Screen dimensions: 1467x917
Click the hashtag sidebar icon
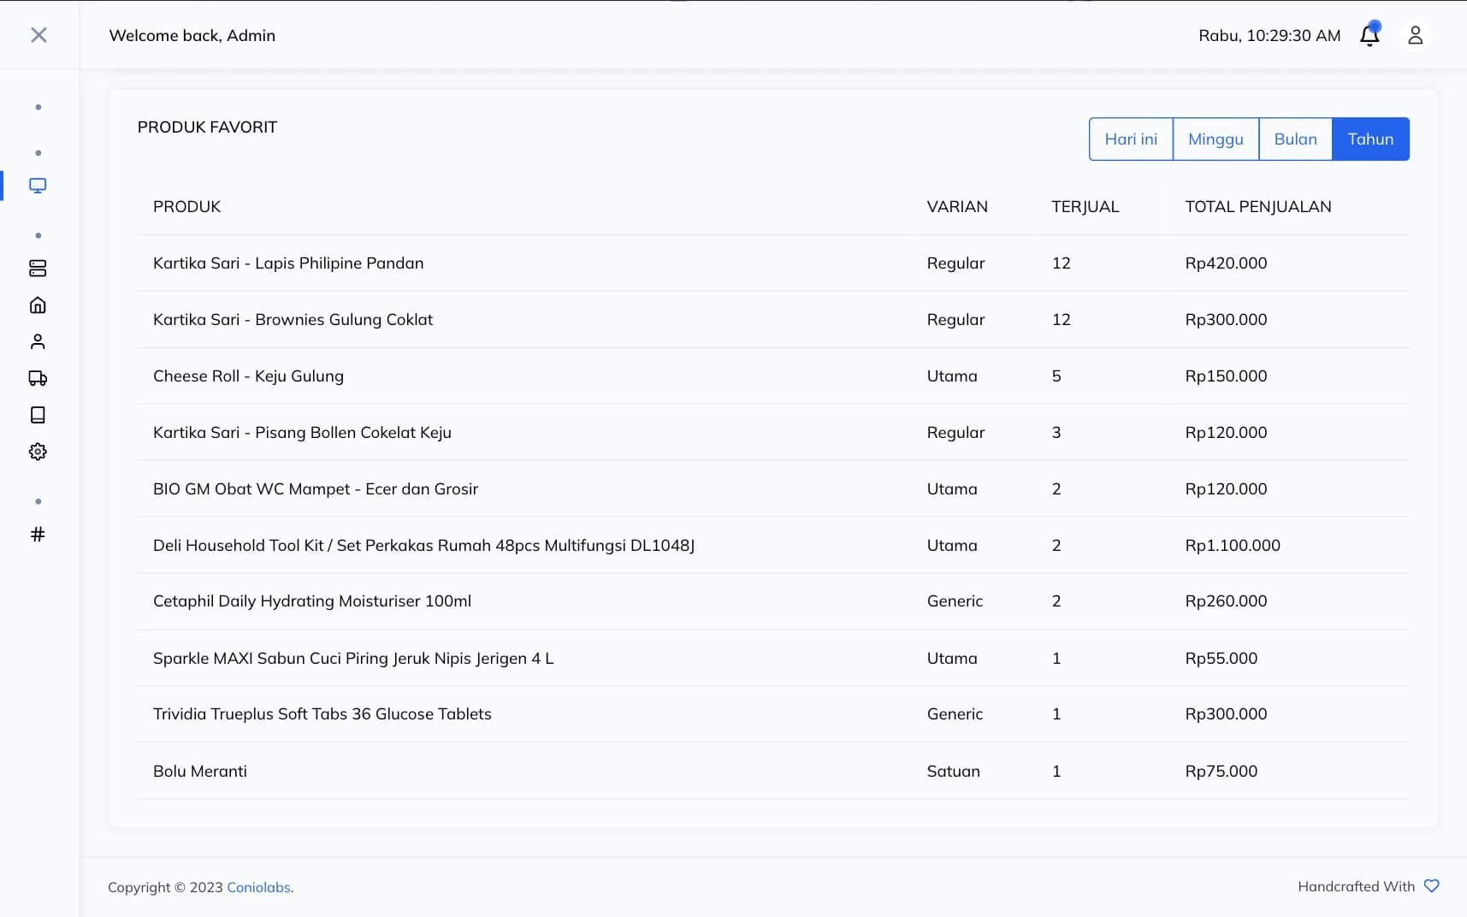[x=38, y=535]
